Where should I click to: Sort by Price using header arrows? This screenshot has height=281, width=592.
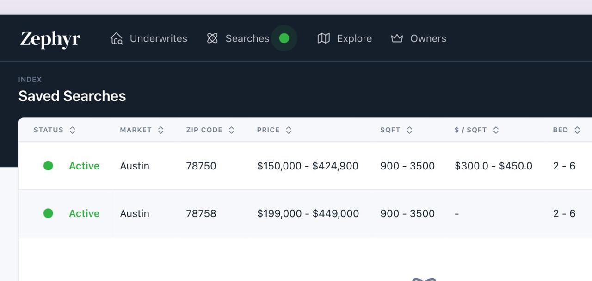[289, 130]
